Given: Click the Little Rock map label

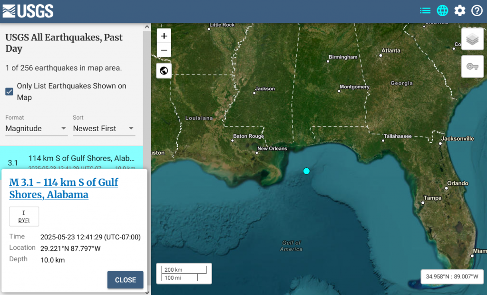Looking at the screenshot, I should 222,25.
